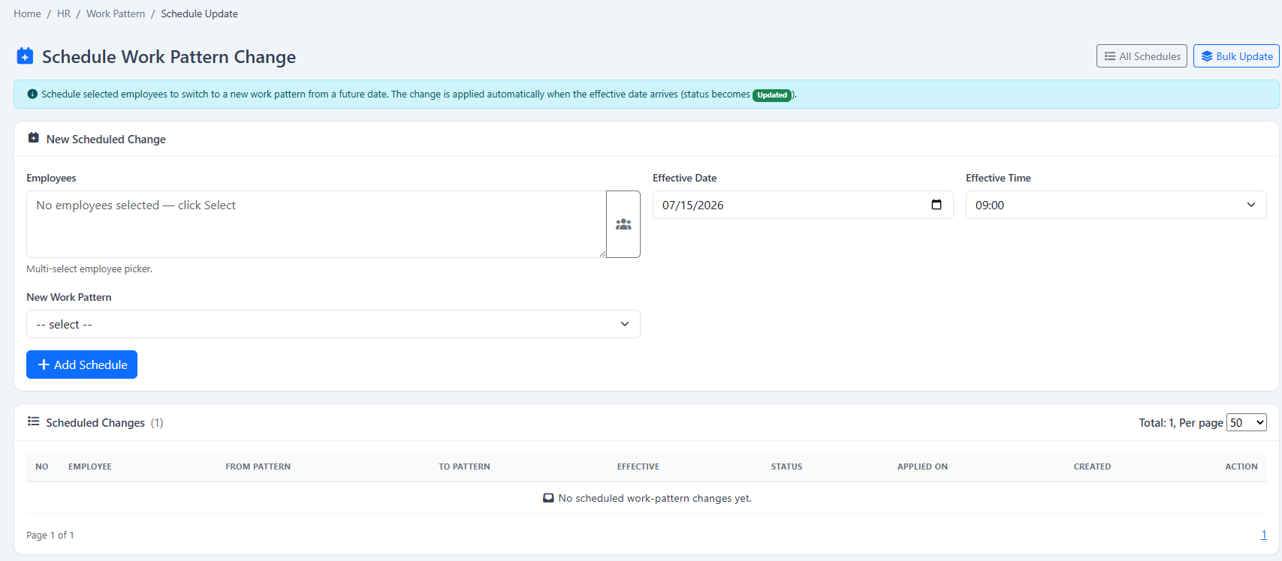Click the Effective Date label
The height and width of the screenshot is (561, 1282).
coord(684,178)
